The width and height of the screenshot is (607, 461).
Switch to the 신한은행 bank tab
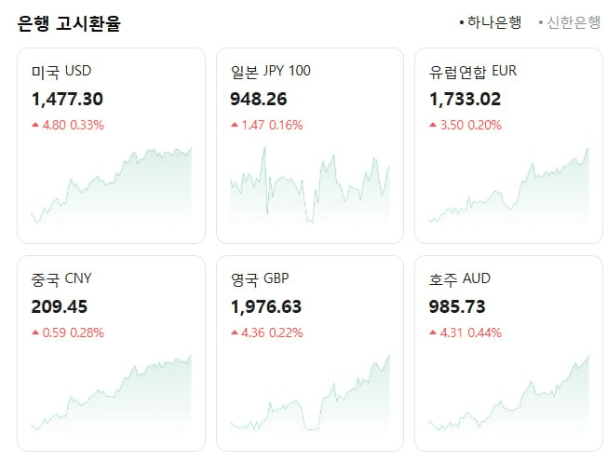click(572, 22)
